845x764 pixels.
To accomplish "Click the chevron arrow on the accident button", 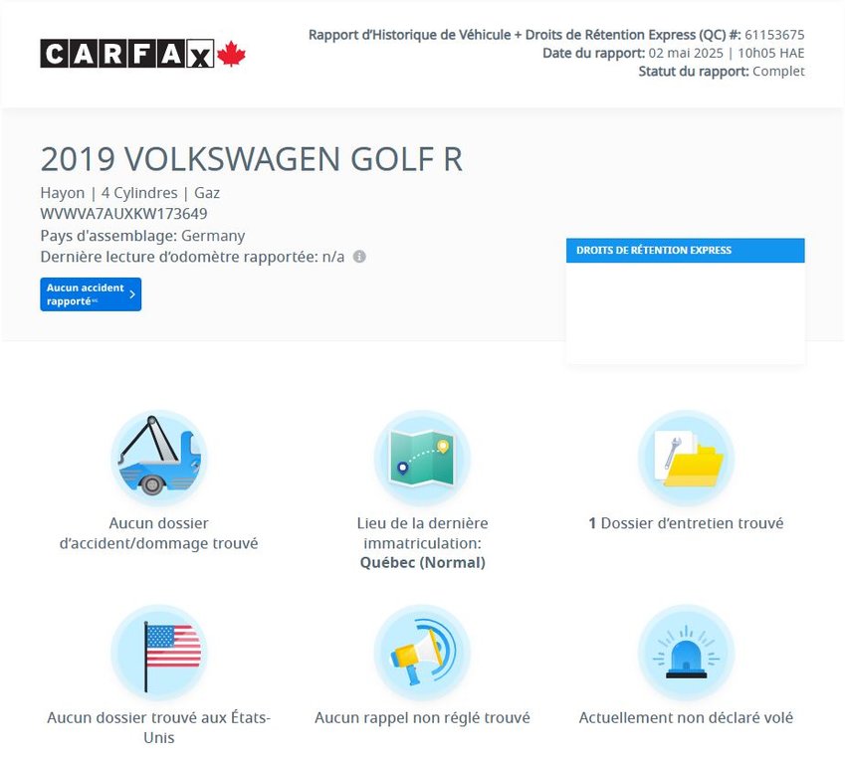I will (132, 294).
